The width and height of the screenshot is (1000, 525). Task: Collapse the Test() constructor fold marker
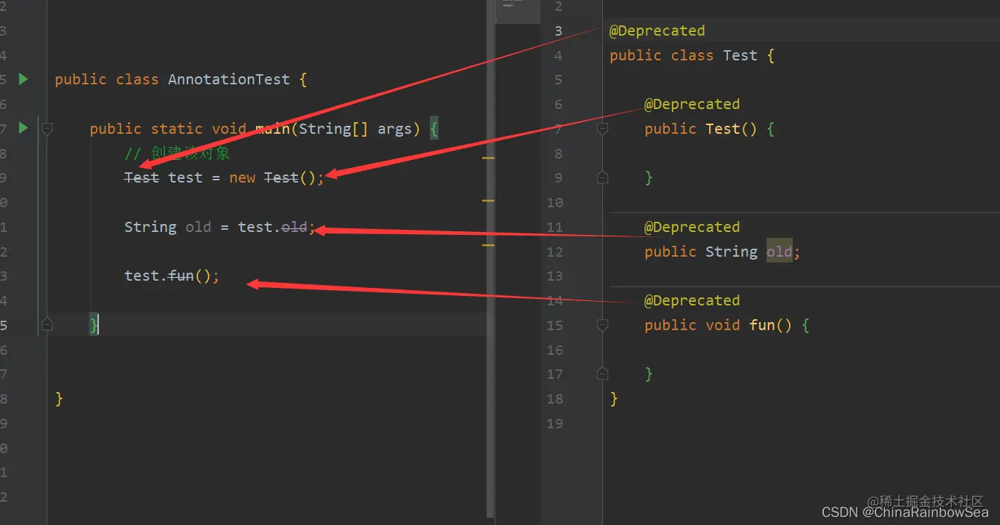point(602,129)
